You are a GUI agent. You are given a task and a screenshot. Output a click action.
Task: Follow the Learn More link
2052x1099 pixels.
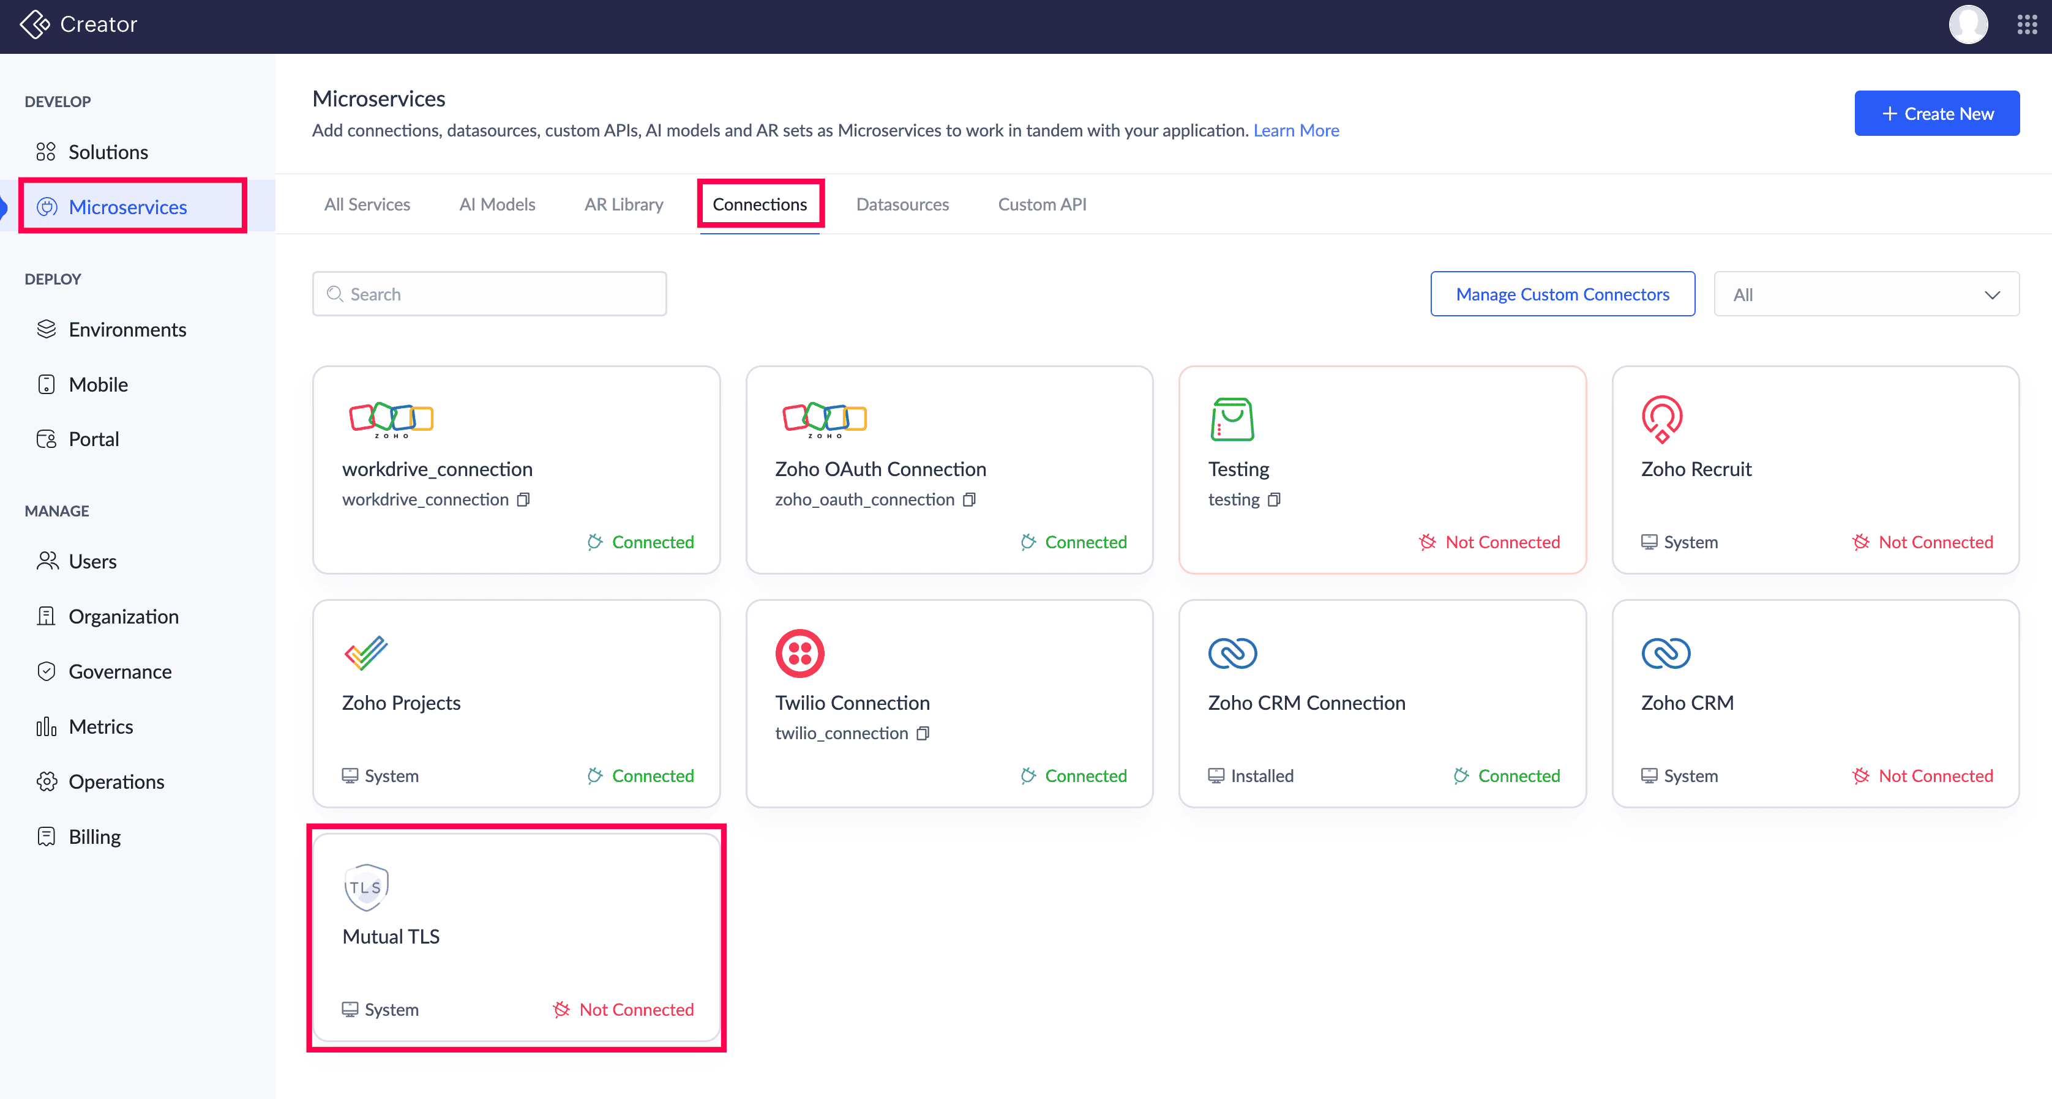pos(1296,130)
